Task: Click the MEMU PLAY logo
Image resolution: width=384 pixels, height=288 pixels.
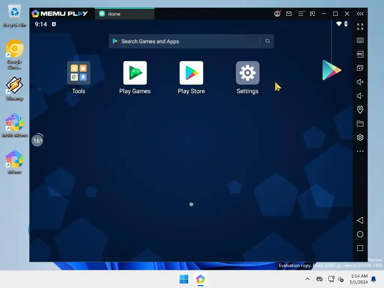Action: click(60, 13)
